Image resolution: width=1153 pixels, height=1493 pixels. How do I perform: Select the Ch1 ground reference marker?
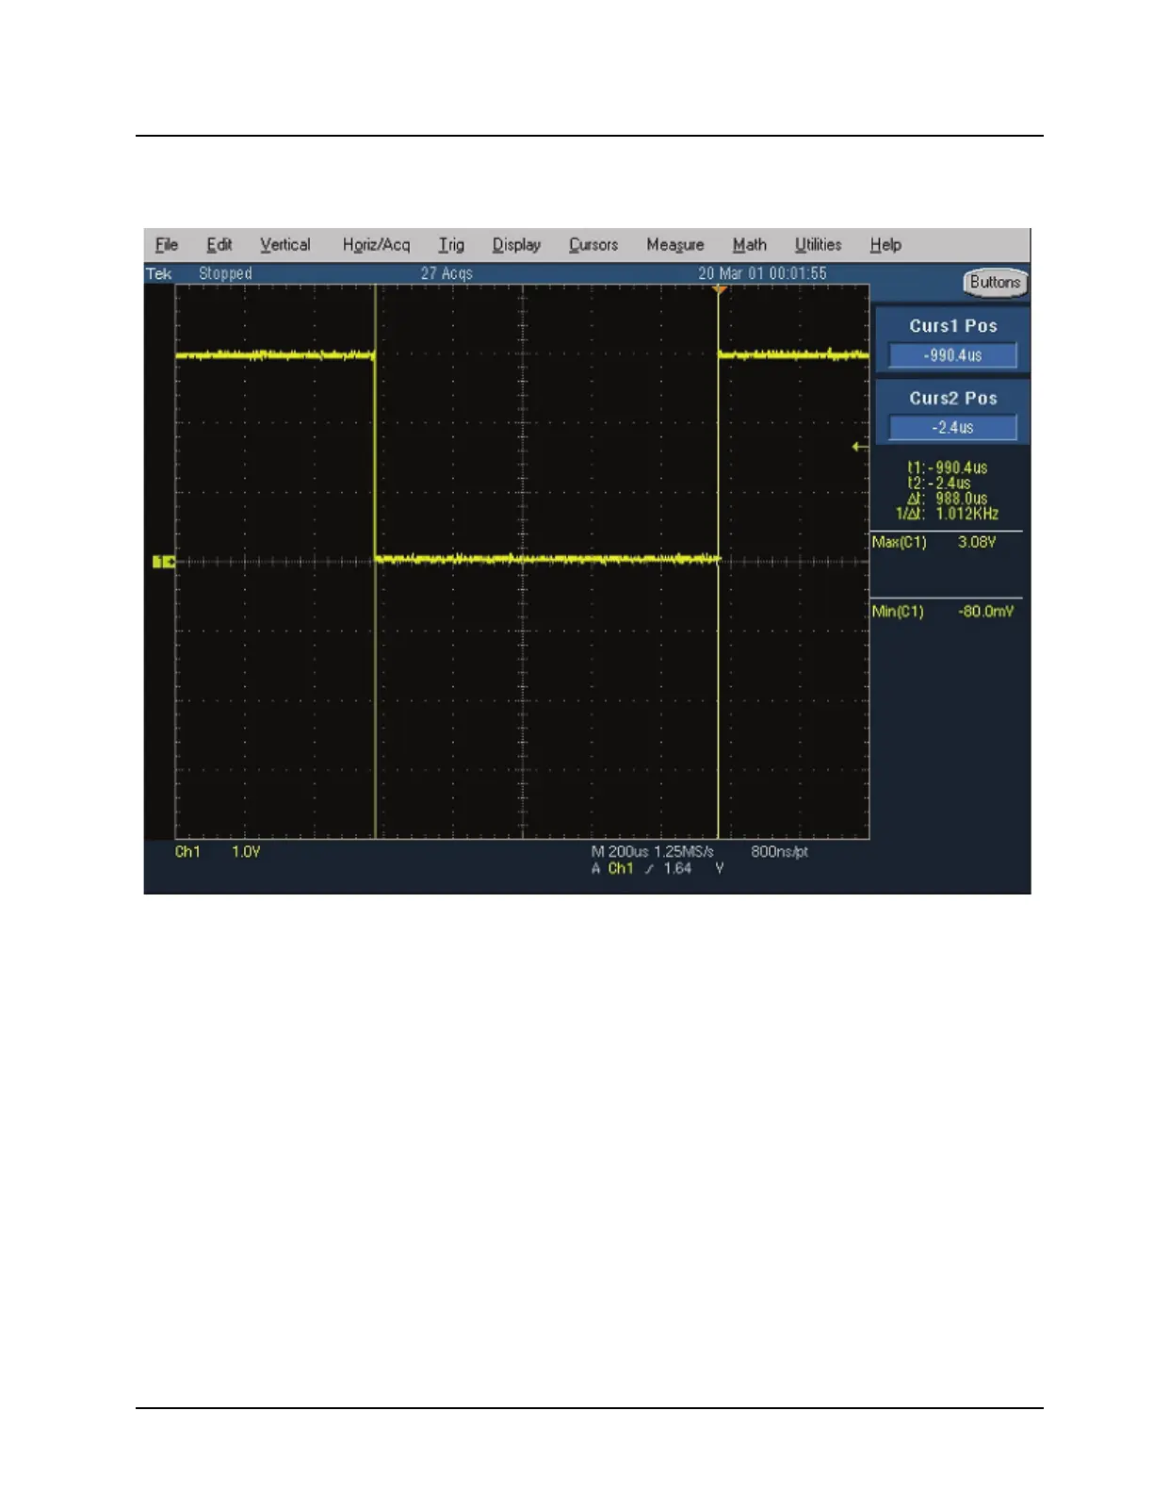click(x=164, y=562)
